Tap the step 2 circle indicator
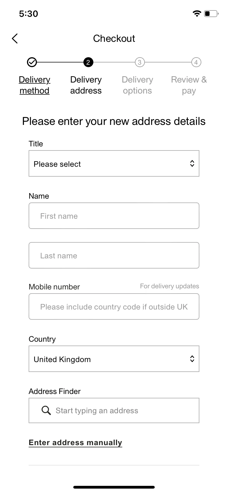 [88, 62]
